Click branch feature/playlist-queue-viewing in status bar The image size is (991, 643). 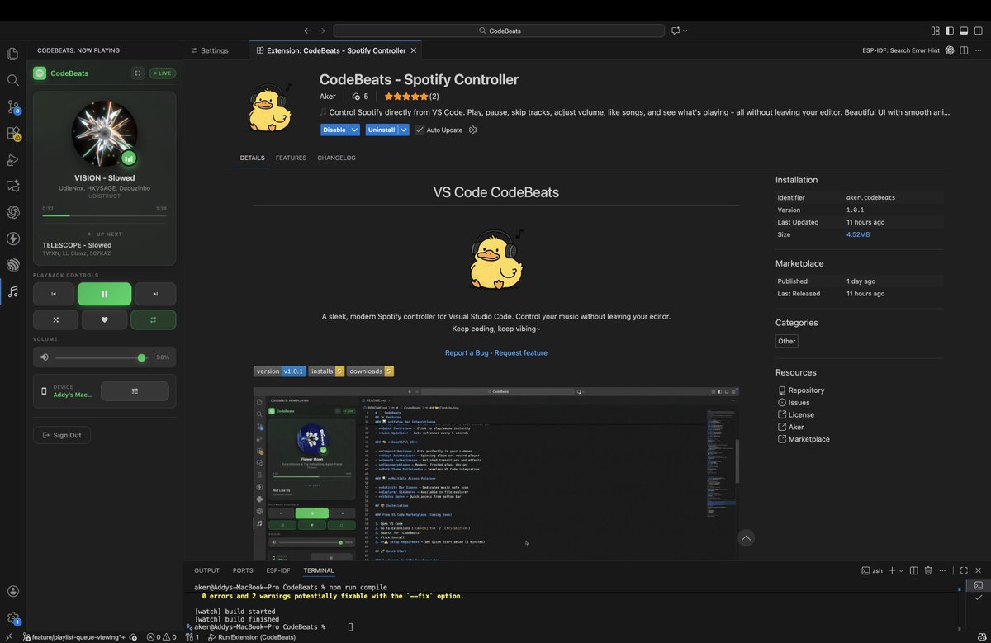73,637
